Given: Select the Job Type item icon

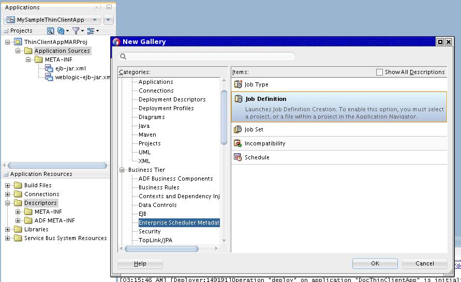Looking at the screenshot, I should coord(238,84).
